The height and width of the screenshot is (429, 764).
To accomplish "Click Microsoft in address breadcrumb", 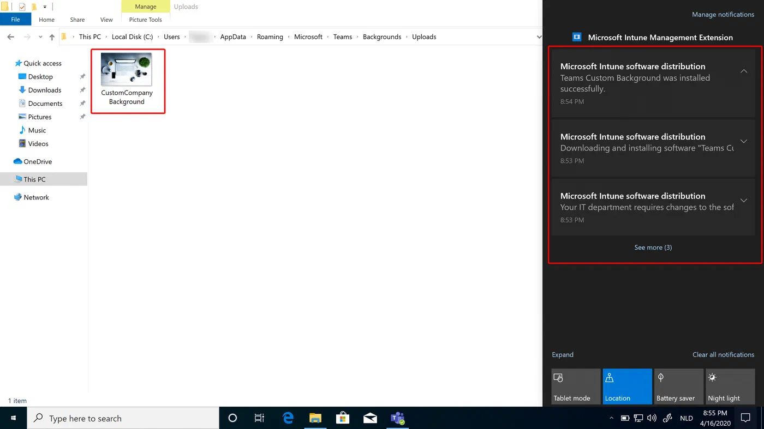I will (x=308, y=37).
